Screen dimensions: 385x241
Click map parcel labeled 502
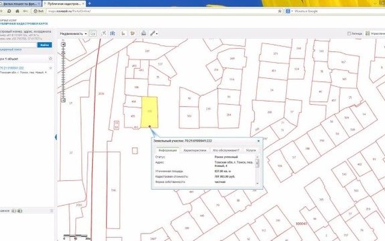[x=189, y=116]
